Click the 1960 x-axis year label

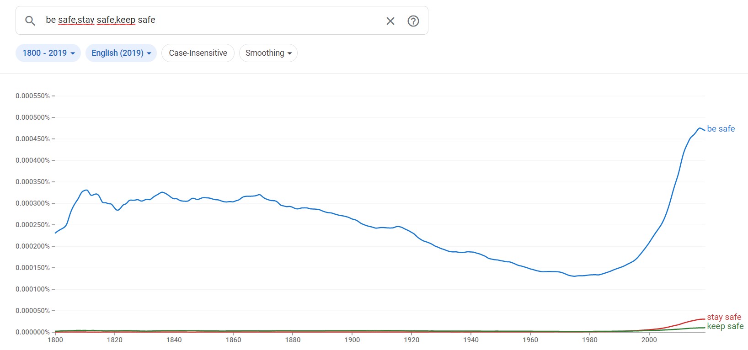[530, 340]
